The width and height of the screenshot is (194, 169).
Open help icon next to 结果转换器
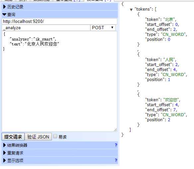116,145
